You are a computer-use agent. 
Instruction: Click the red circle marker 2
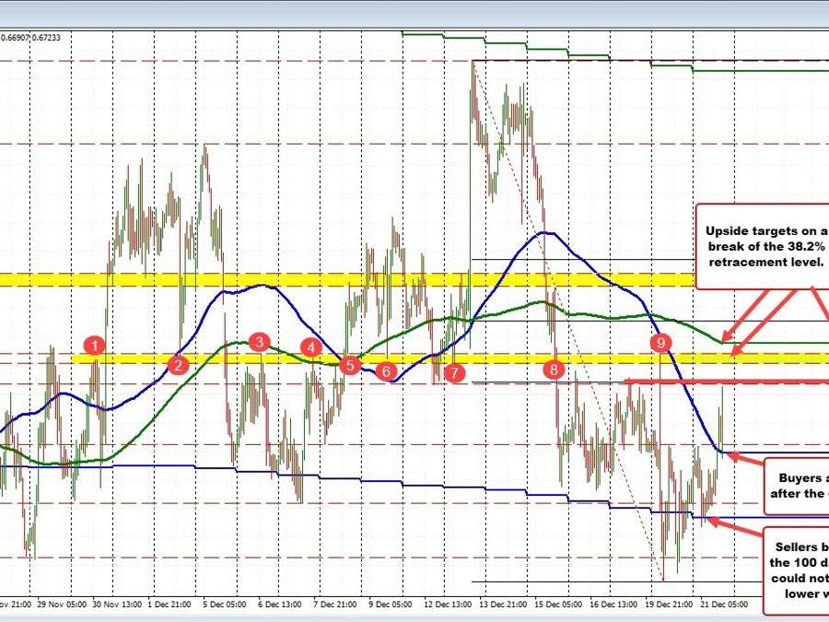click(178, 365)
